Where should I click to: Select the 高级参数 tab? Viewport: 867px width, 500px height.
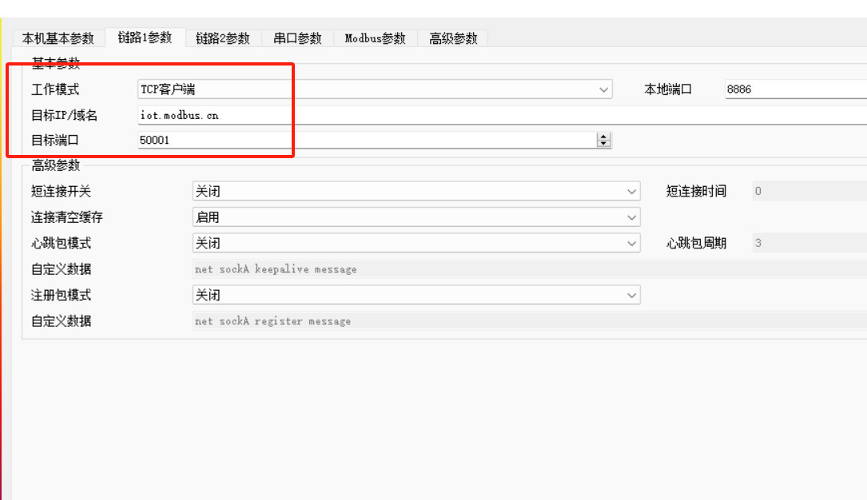pyautogui.click(x=452, y=38)
